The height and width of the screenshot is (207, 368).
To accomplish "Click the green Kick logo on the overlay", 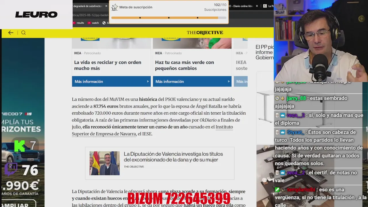I will 19,146.
